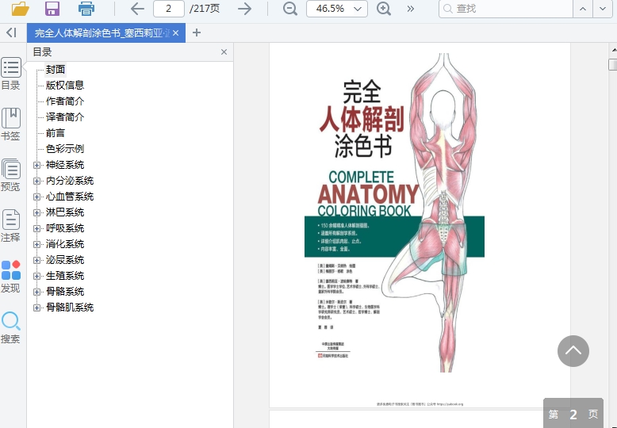Open the 书签 bookmarks sidebar panel
Viewport: 617px width, 428px height.
[10, 124]
